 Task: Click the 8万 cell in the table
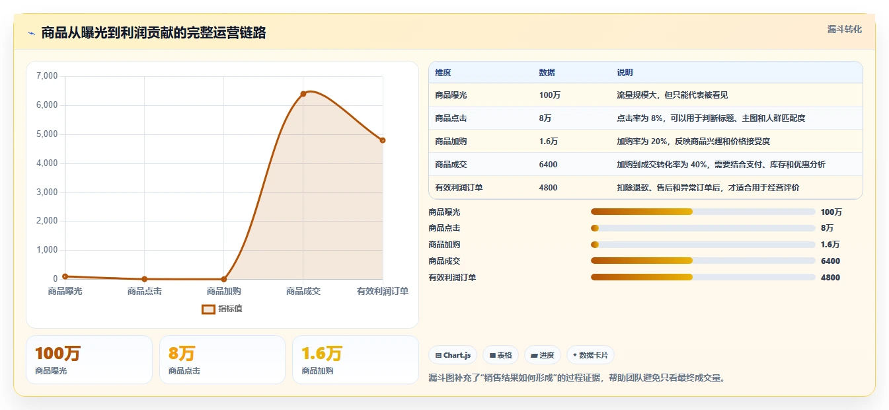(547, 118)
